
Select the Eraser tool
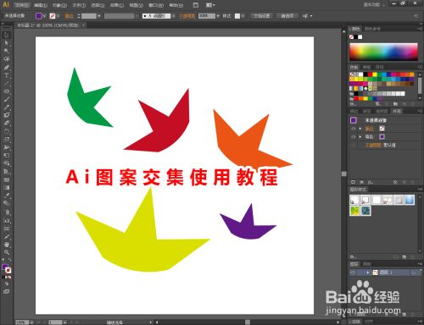6,123
